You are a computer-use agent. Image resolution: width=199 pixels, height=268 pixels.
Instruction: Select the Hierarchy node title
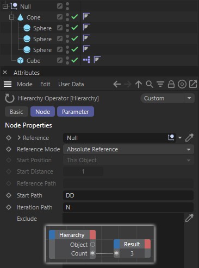pos(72,235)
